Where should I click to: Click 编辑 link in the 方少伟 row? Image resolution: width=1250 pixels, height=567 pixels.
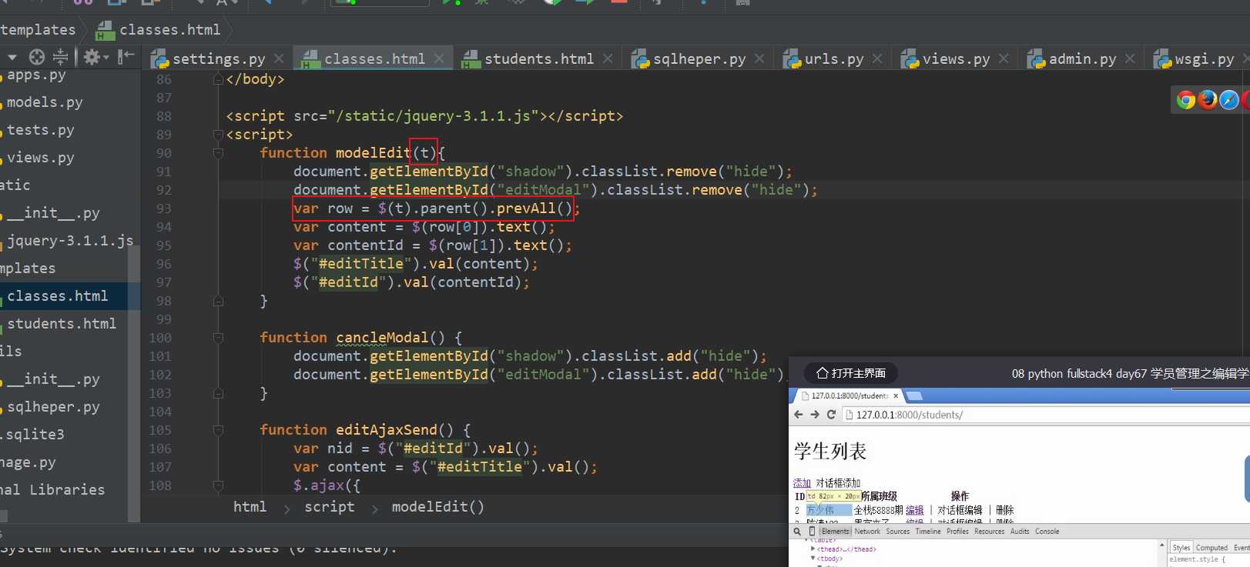point(914,510)
